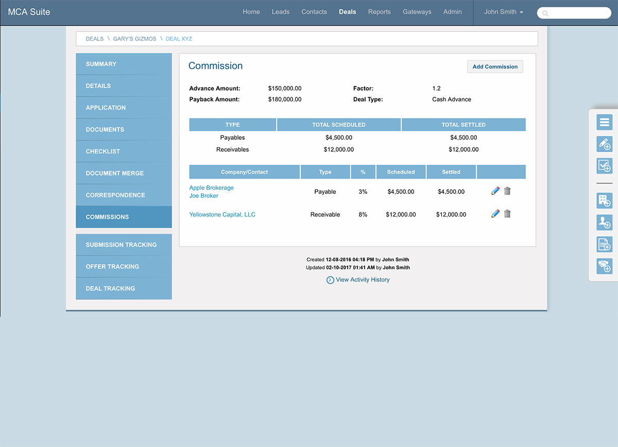This screenshot has width=618, height=447.
Task: Open the quick actions hamburger menu icon
Action: 604,122
